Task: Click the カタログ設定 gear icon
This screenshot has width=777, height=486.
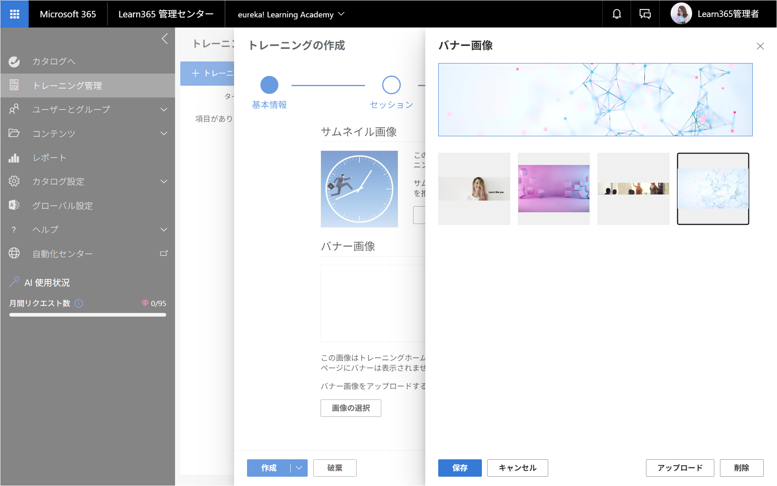Action: click(x=14, y=181)
